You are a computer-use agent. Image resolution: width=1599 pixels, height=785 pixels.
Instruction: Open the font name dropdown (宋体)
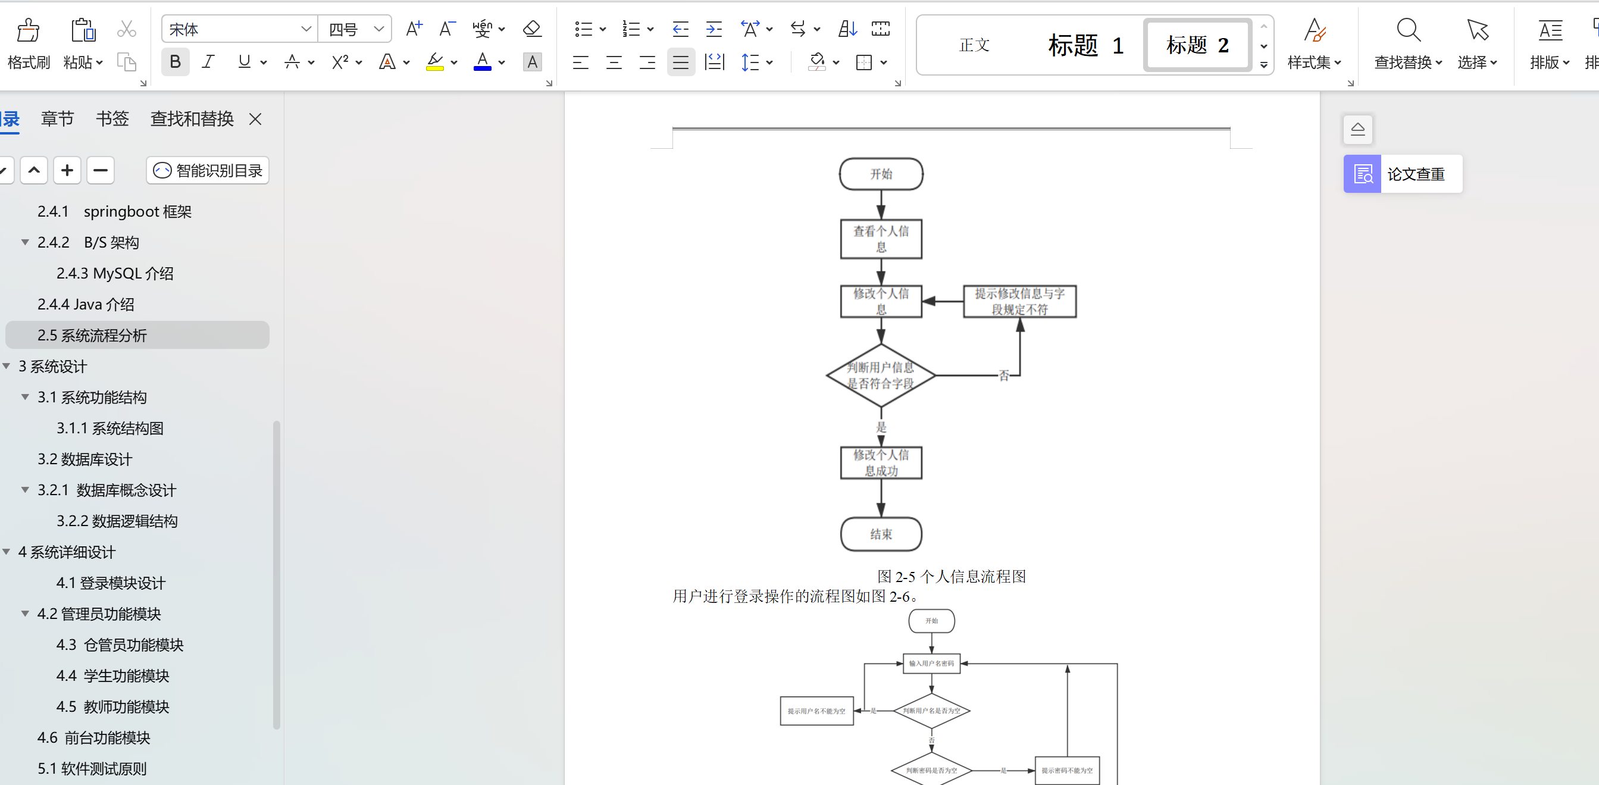coord(306,29)
